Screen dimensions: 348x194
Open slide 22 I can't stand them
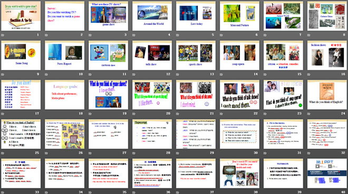click(239, 94)
